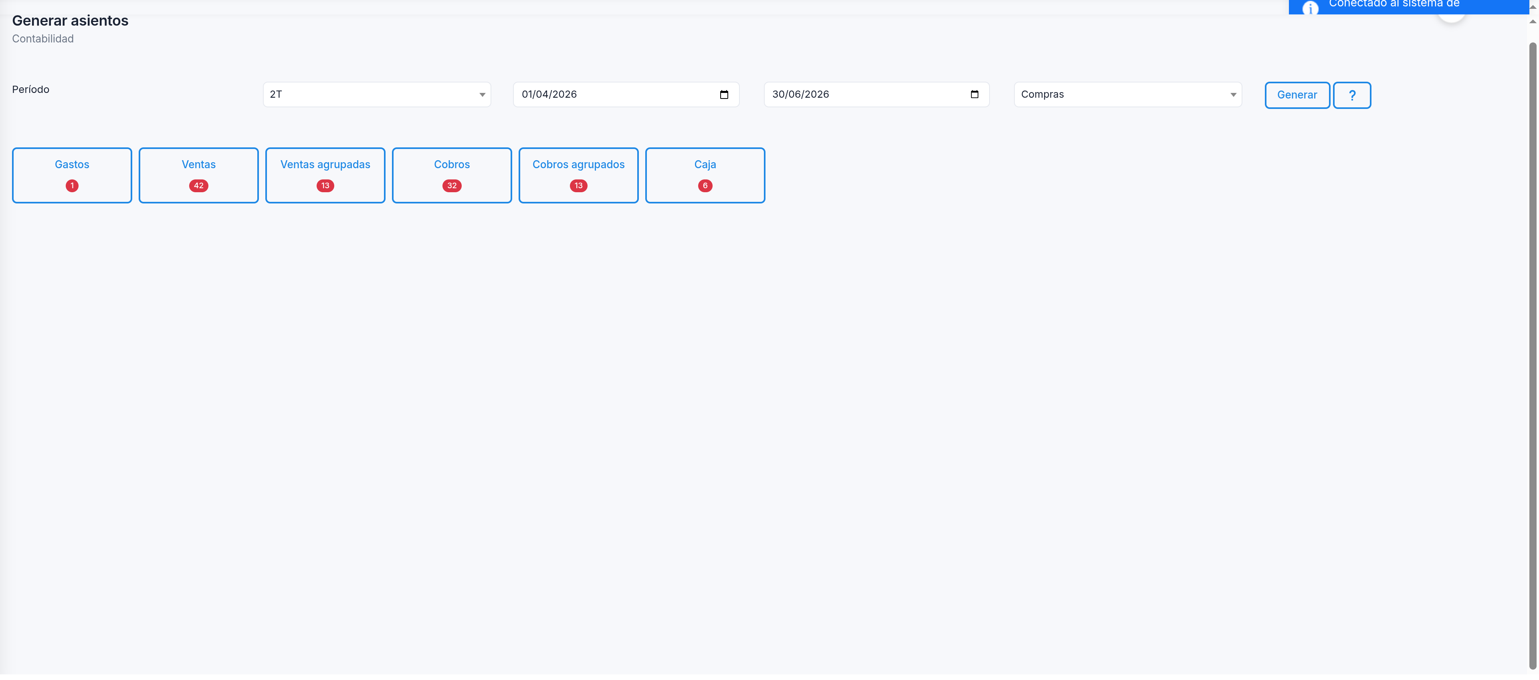Click the 'Conectado al sistema de' notification

pyautogui.click(x=1408, y=6)
